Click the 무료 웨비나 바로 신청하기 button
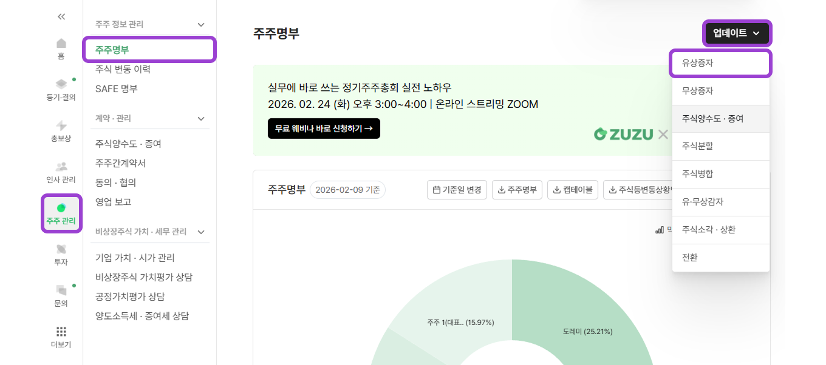This screenshot has width=826, height=365. [324, 129]
